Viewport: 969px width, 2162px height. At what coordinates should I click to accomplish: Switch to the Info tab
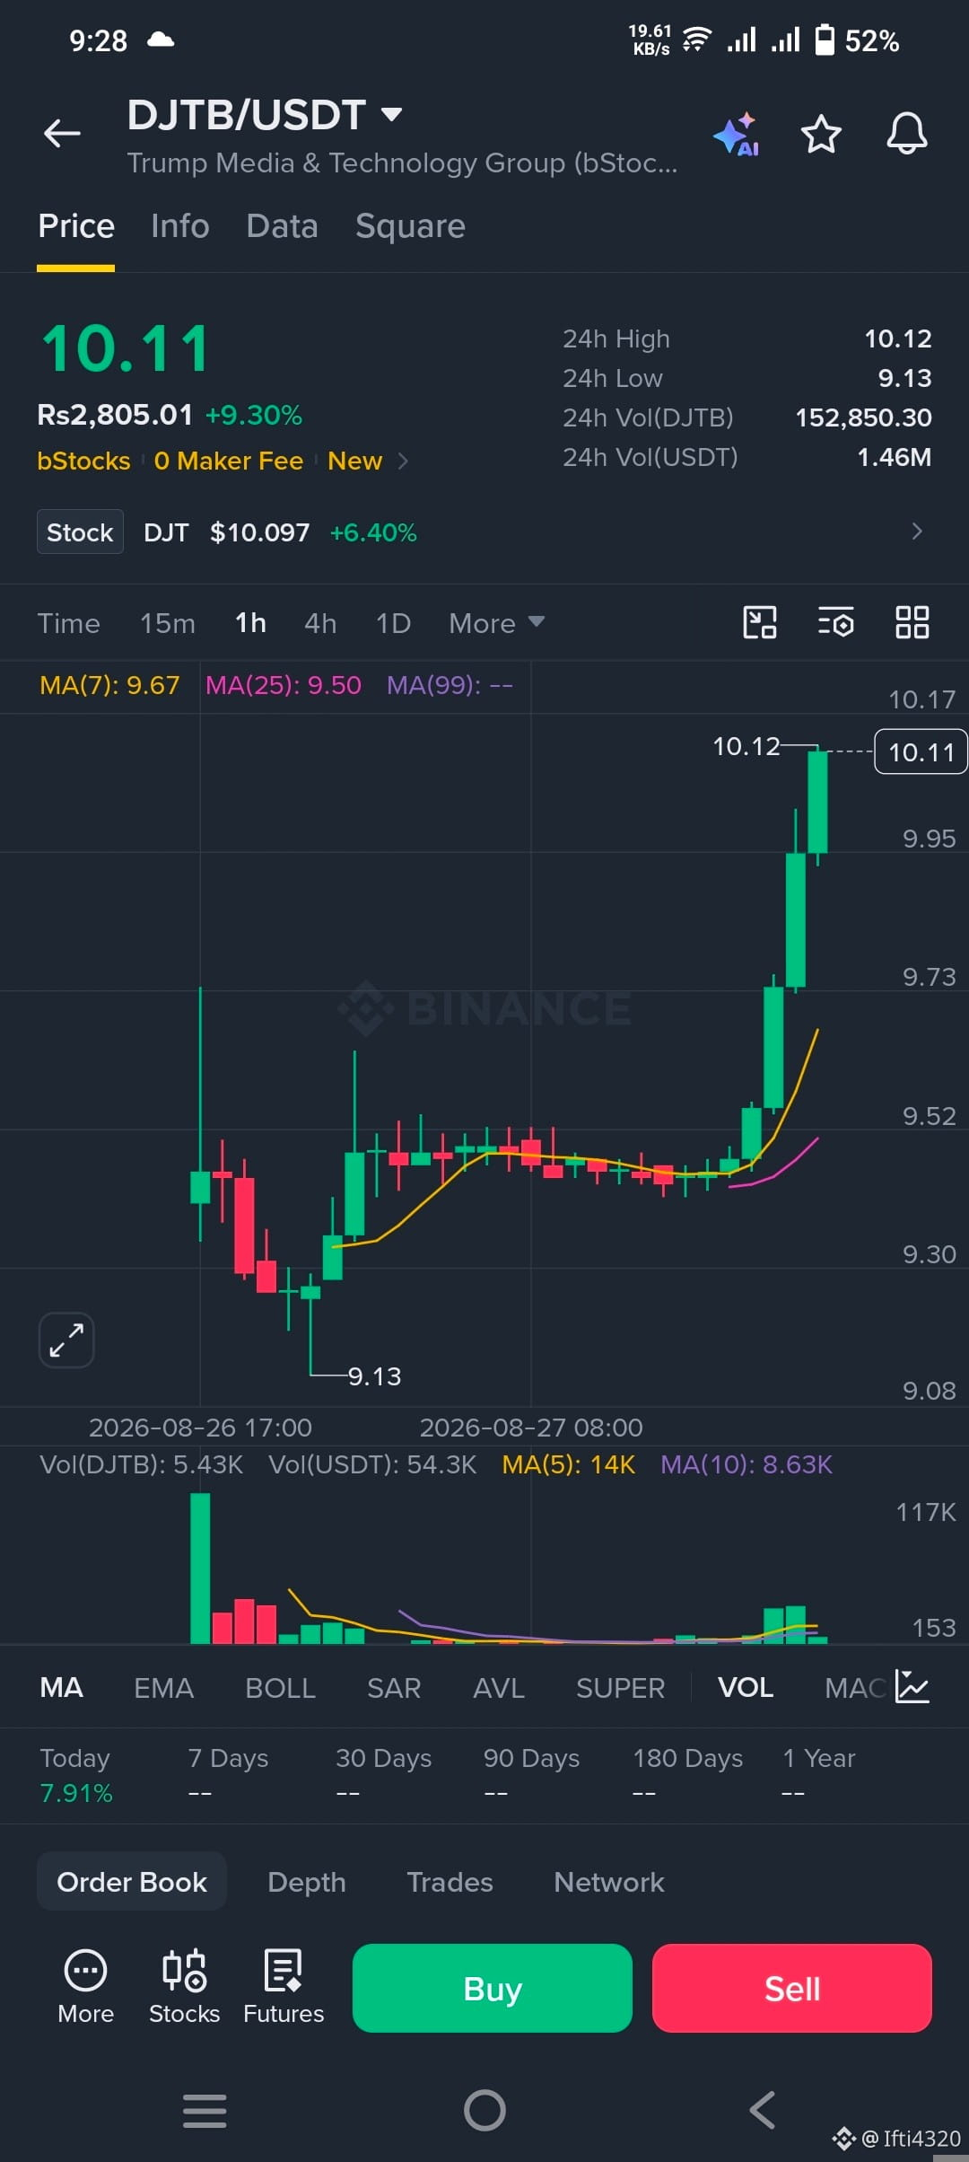[180, 226]
